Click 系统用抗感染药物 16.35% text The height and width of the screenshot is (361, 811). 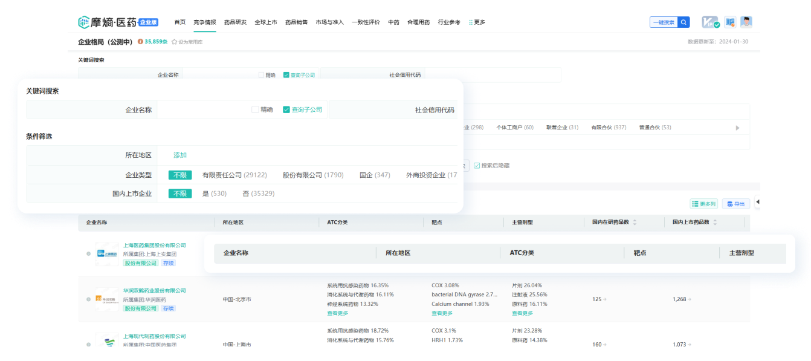(358, 285)
